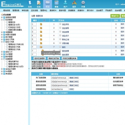
Task: Collapse the 栏目管理 tree node
Action: pos(2,20)
